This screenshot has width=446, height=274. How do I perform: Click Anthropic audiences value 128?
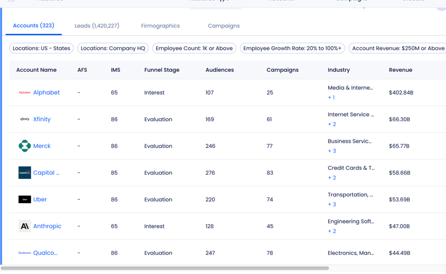coord(210,226)
